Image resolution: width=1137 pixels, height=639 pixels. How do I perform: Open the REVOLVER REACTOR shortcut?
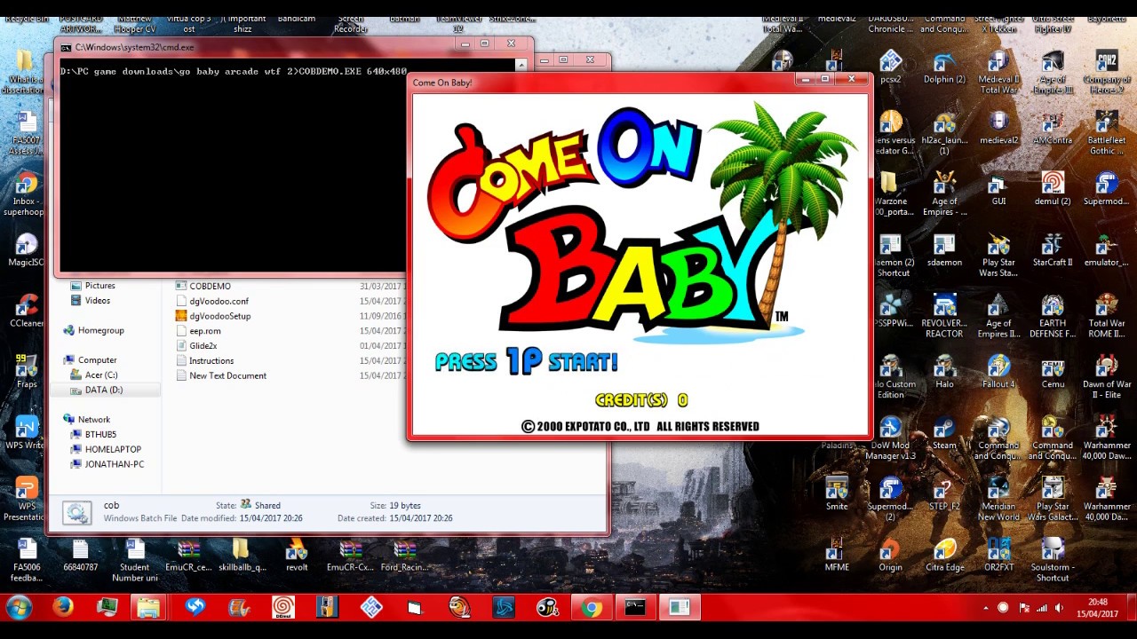pyautogui.click(x=944, y=316)
